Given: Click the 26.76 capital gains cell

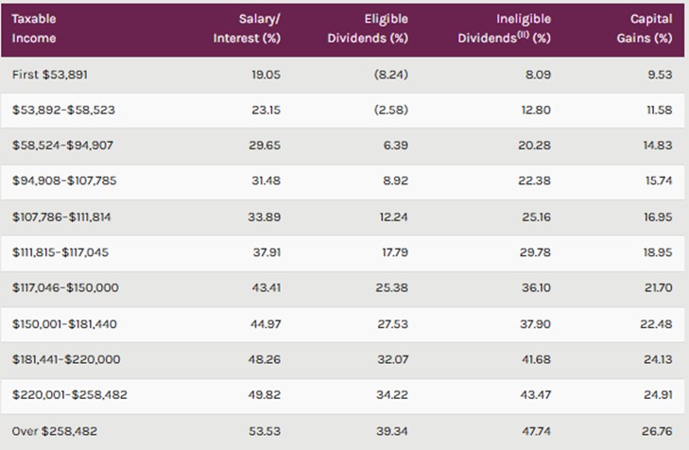Looking at the screenshot, I should tap(657, 431).
